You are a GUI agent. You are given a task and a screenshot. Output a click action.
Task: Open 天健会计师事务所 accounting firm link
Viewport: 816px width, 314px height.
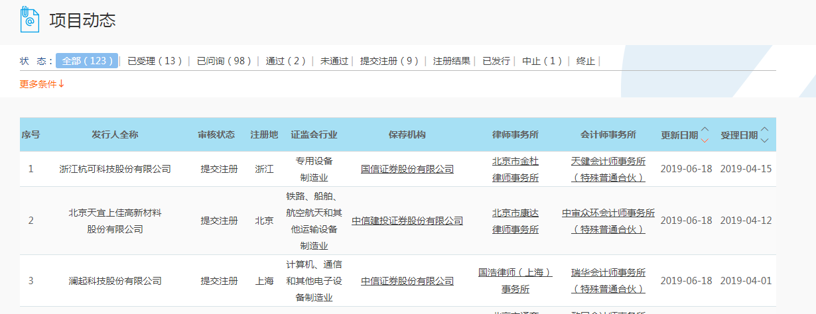(608, 169)
